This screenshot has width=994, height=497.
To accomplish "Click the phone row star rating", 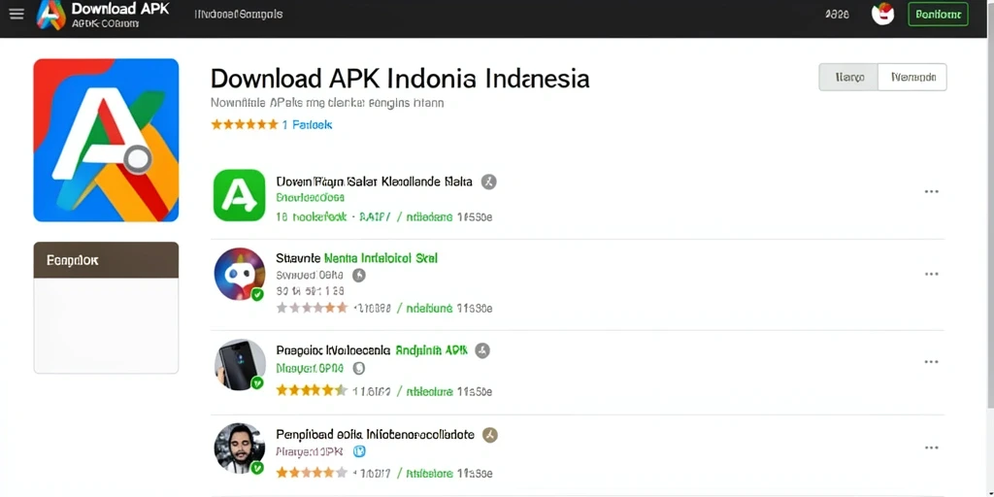I will (312, 390).
